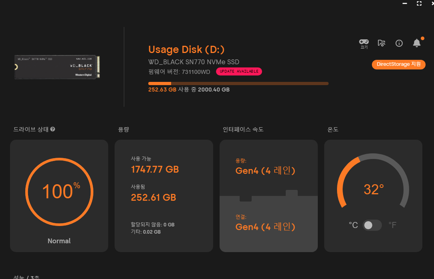The height and width of the screenshot is (279, 434).
Task: Click the Usage Disk (D:) title
Action: tap(186, 49)
